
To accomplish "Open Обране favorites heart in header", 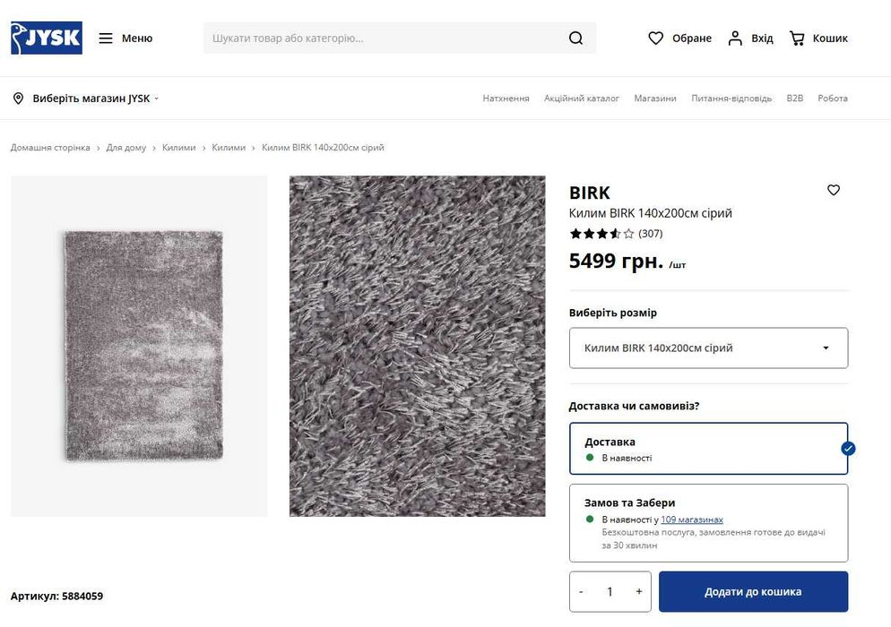I will tap(656, 38).
